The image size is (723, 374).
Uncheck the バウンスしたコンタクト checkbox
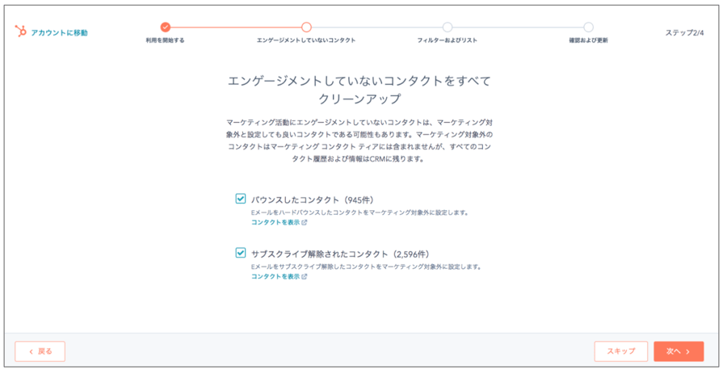(240, 199)
